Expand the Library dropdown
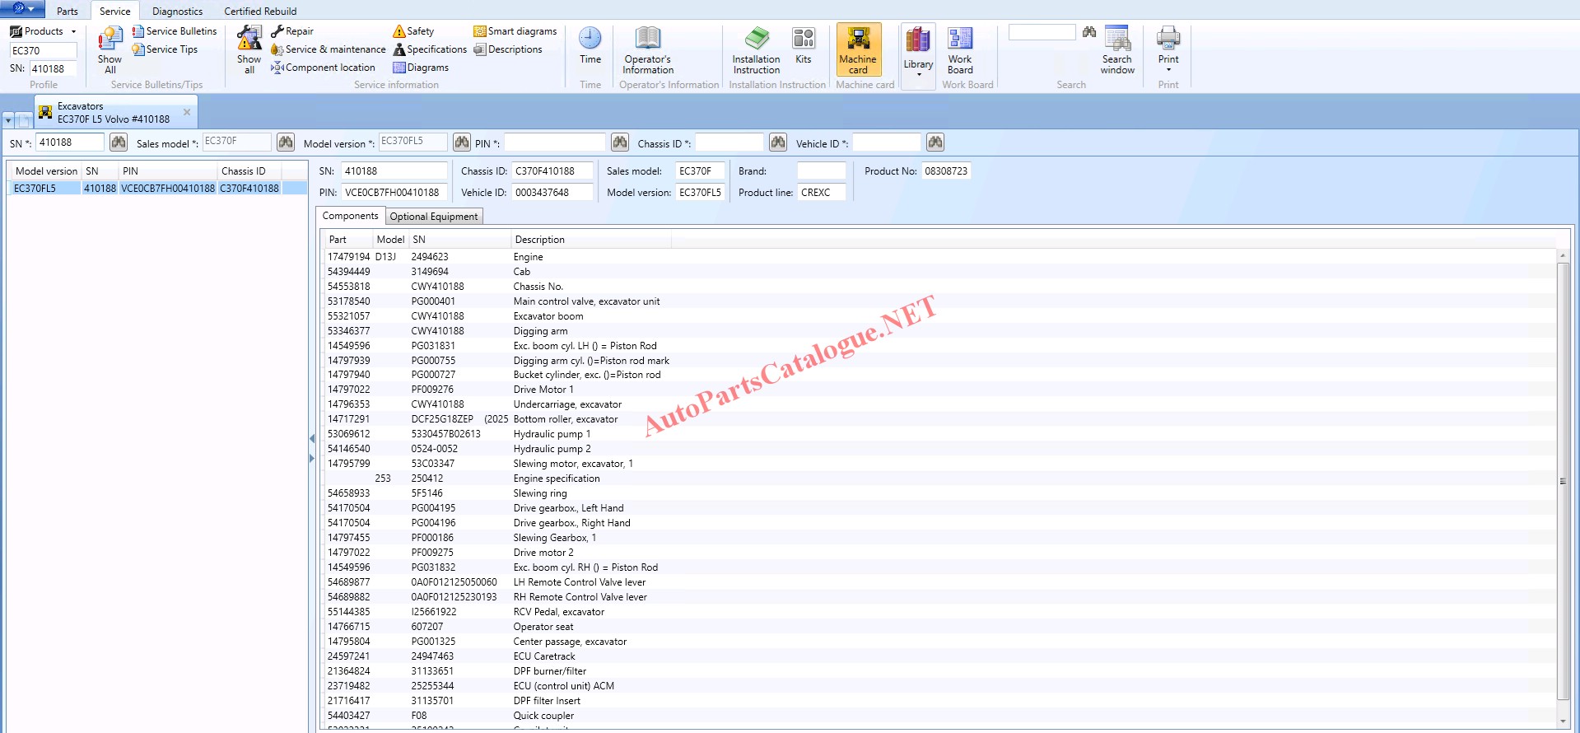Screen dimensions: 1580x733 coord(918,74)
